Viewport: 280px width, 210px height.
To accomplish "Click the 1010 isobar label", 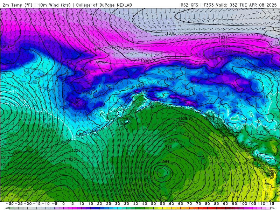I will [x=168, y=108].
